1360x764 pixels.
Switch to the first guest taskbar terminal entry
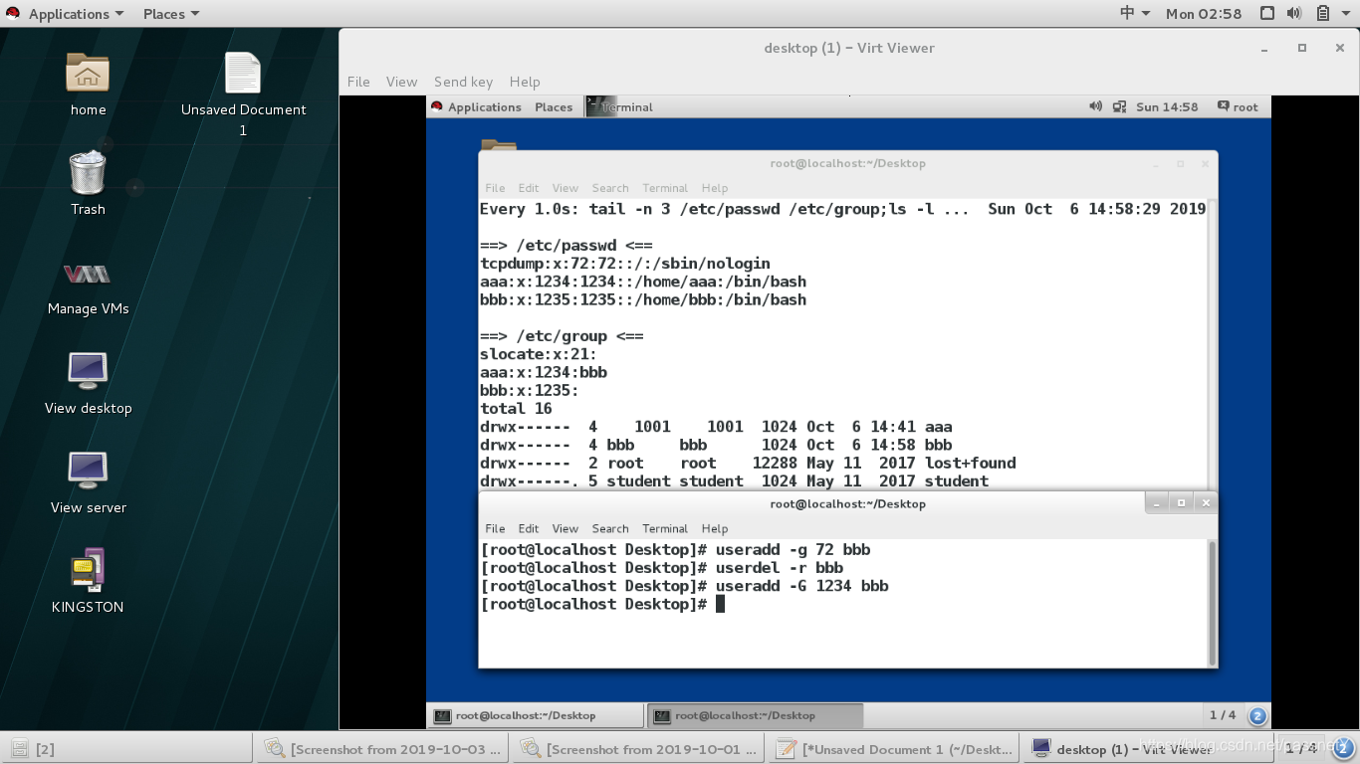tap(536, 715)
